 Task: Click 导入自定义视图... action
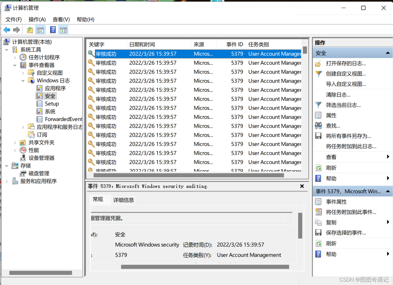tap(346, 84)
